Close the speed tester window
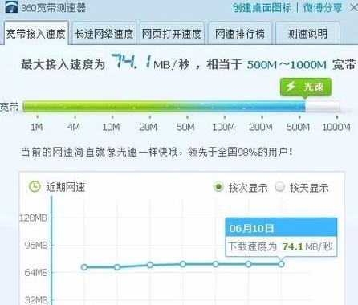The height and width of the screenshot is (305, 358). (354, 8)
